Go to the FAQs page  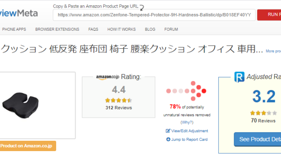tap(93, 29)
